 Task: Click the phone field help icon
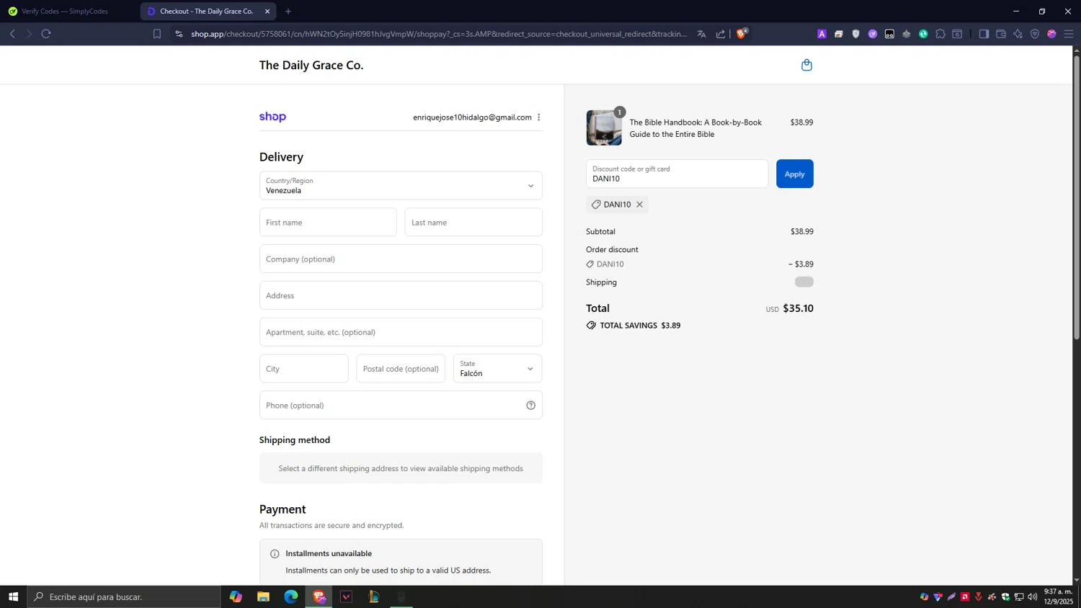click(530, 406)
